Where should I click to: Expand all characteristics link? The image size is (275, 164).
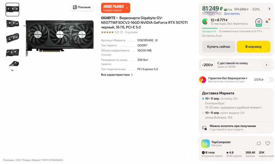pos(117,75)
